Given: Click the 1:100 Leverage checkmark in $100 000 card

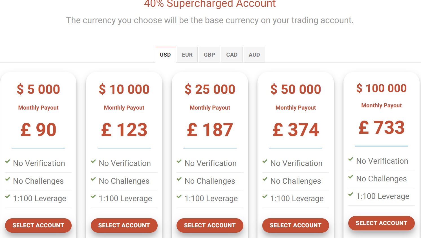Looking at the screenshot, I should click(351, 194).
